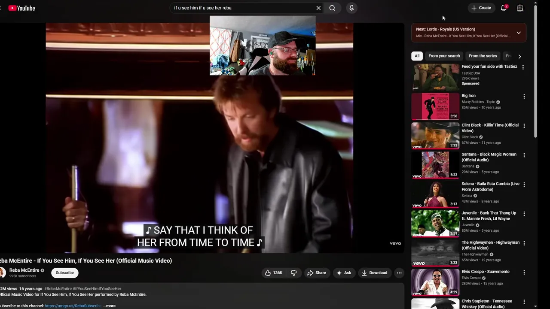550x309 pixels.
Task: Open Selena Baila Esta Cumbia thumbnail
Action: [435, 194]
